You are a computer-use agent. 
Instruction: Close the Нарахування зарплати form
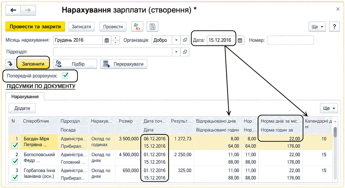(338, 9)
